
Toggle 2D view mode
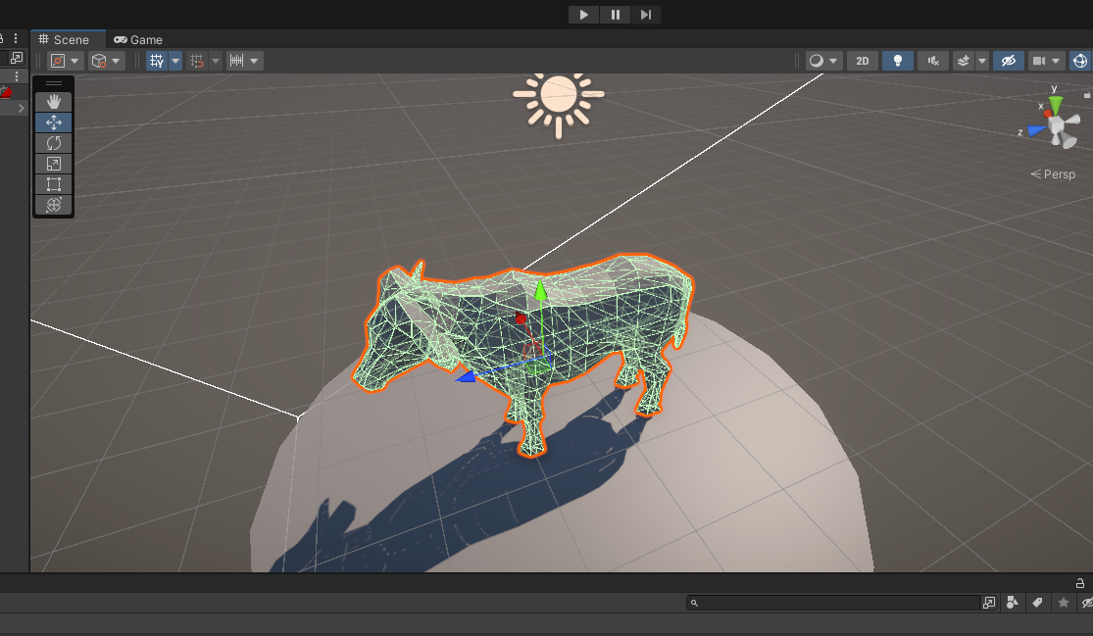[863, 61]
